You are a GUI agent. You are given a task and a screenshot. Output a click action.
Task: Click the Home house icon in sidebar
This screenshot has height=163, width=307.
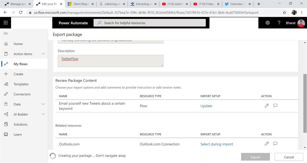(x=6, y=44)
